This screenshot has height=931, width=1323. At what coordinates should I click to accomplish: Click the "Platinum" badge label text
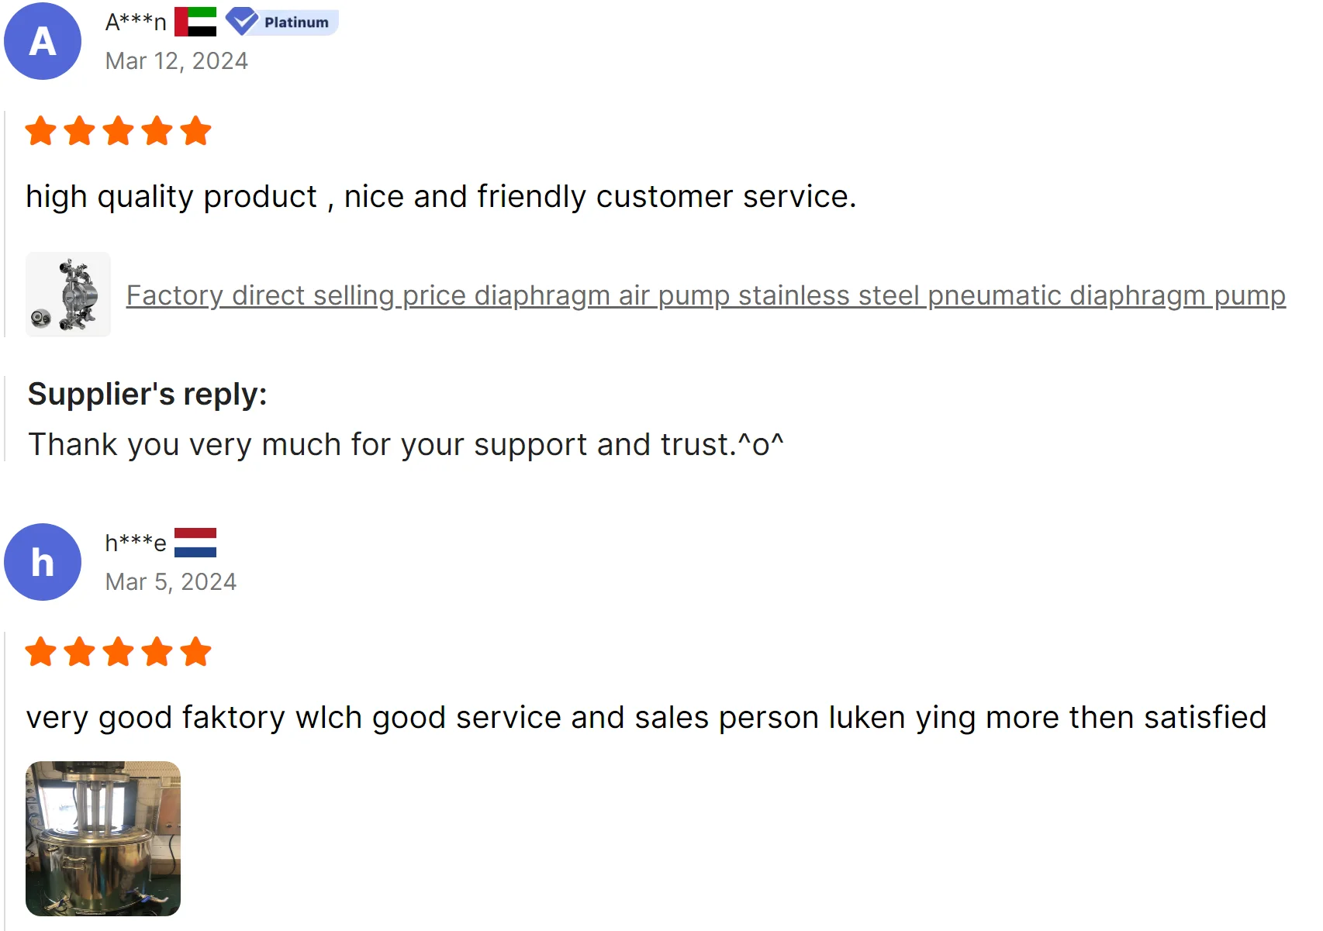[296, 22]
